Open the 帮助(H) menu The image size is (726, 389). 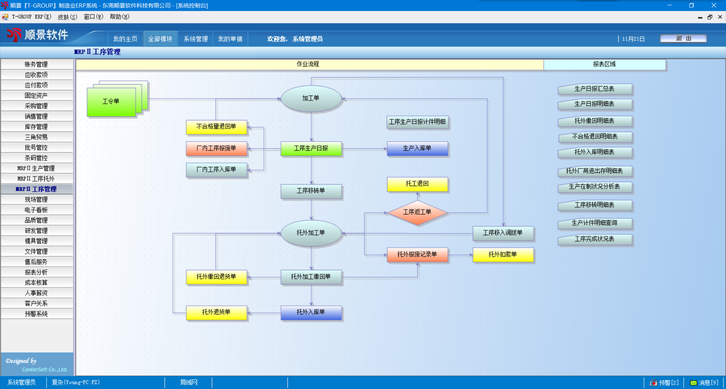click(x=119, y=17)
